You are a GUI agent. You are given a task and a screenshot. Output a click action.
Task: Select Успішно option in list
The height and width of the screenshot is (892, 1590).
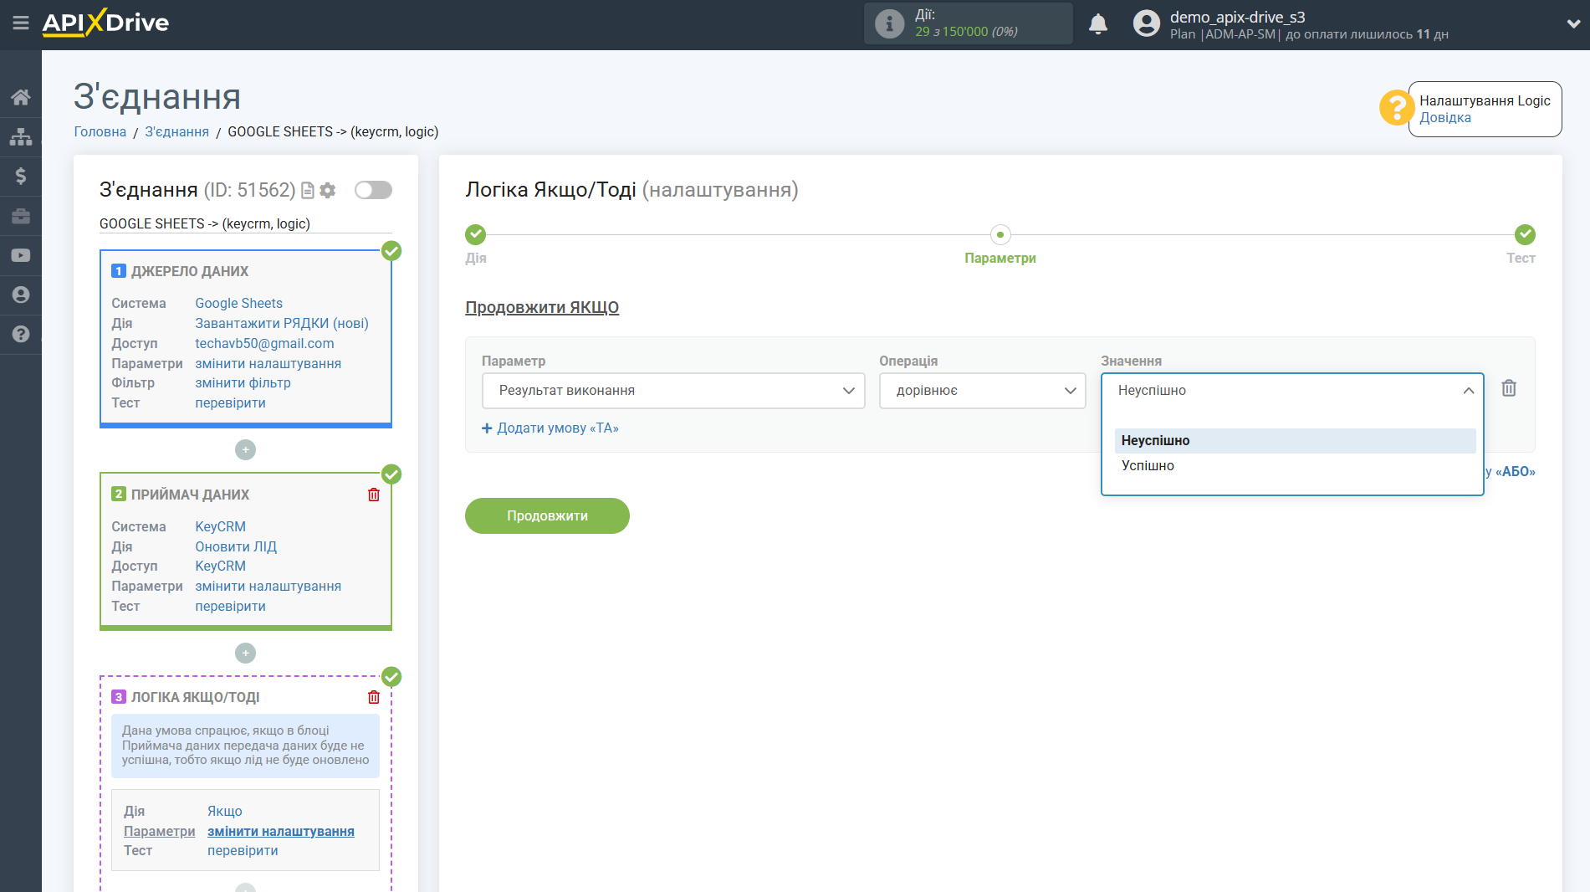click(1295, 466)
